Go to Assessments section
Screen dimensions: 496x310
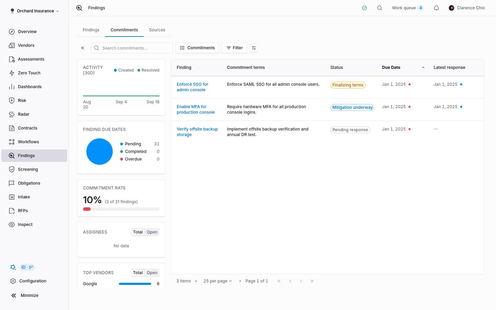pos(34,59)
